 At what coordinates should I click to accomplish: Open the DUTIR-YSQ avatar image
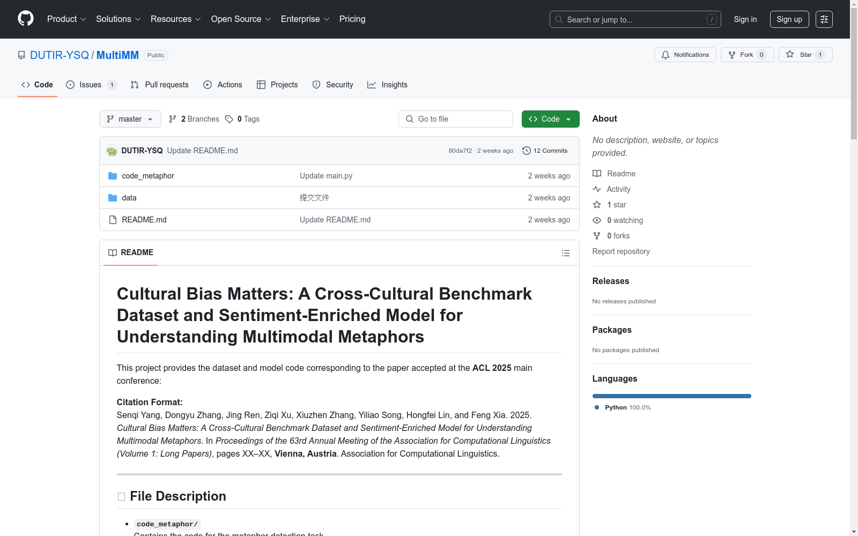tap(112, 151)
